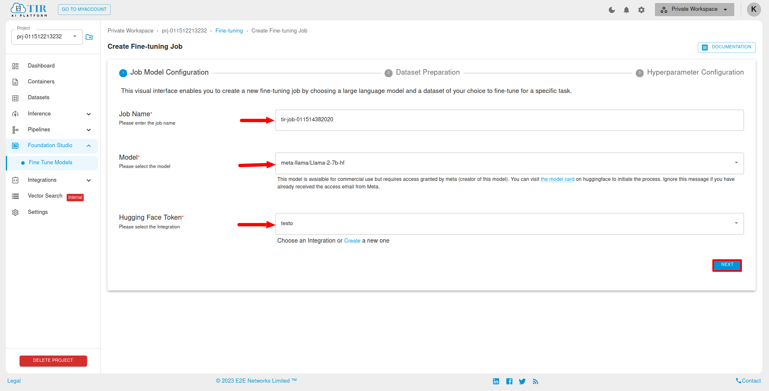Open RSS feed icon in footer
Image resolution: width=769 pixels, height=391 pixels.
point(536,381)
